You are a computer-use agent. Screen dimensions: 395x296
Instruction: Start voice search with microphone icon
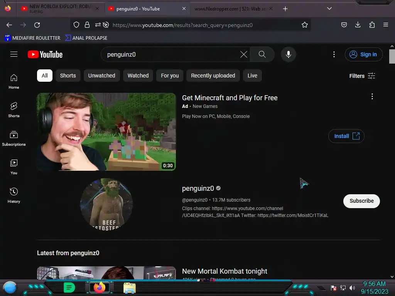(x=289, y=54)
